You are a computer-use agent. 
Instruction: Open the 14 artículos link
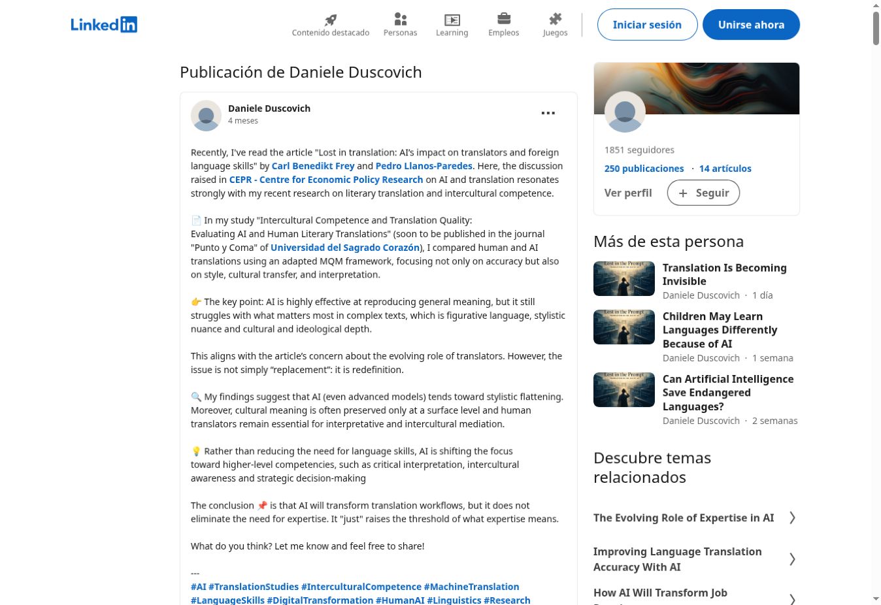(725, 169)
